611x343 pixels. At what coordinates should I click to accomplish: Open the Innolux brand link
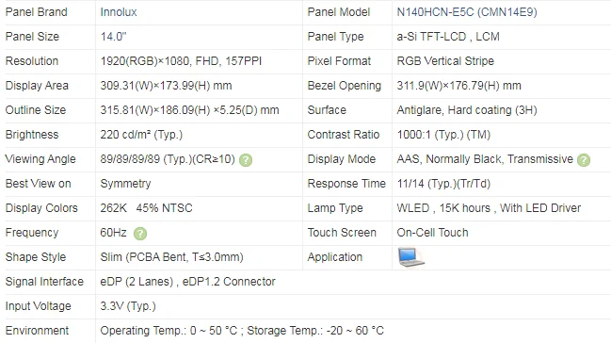[119, 12]
